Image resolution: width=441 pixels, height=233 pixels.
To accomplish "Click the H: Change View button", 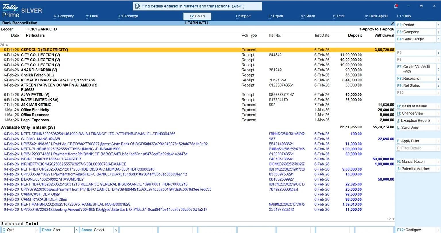I will tap(416, 113).
